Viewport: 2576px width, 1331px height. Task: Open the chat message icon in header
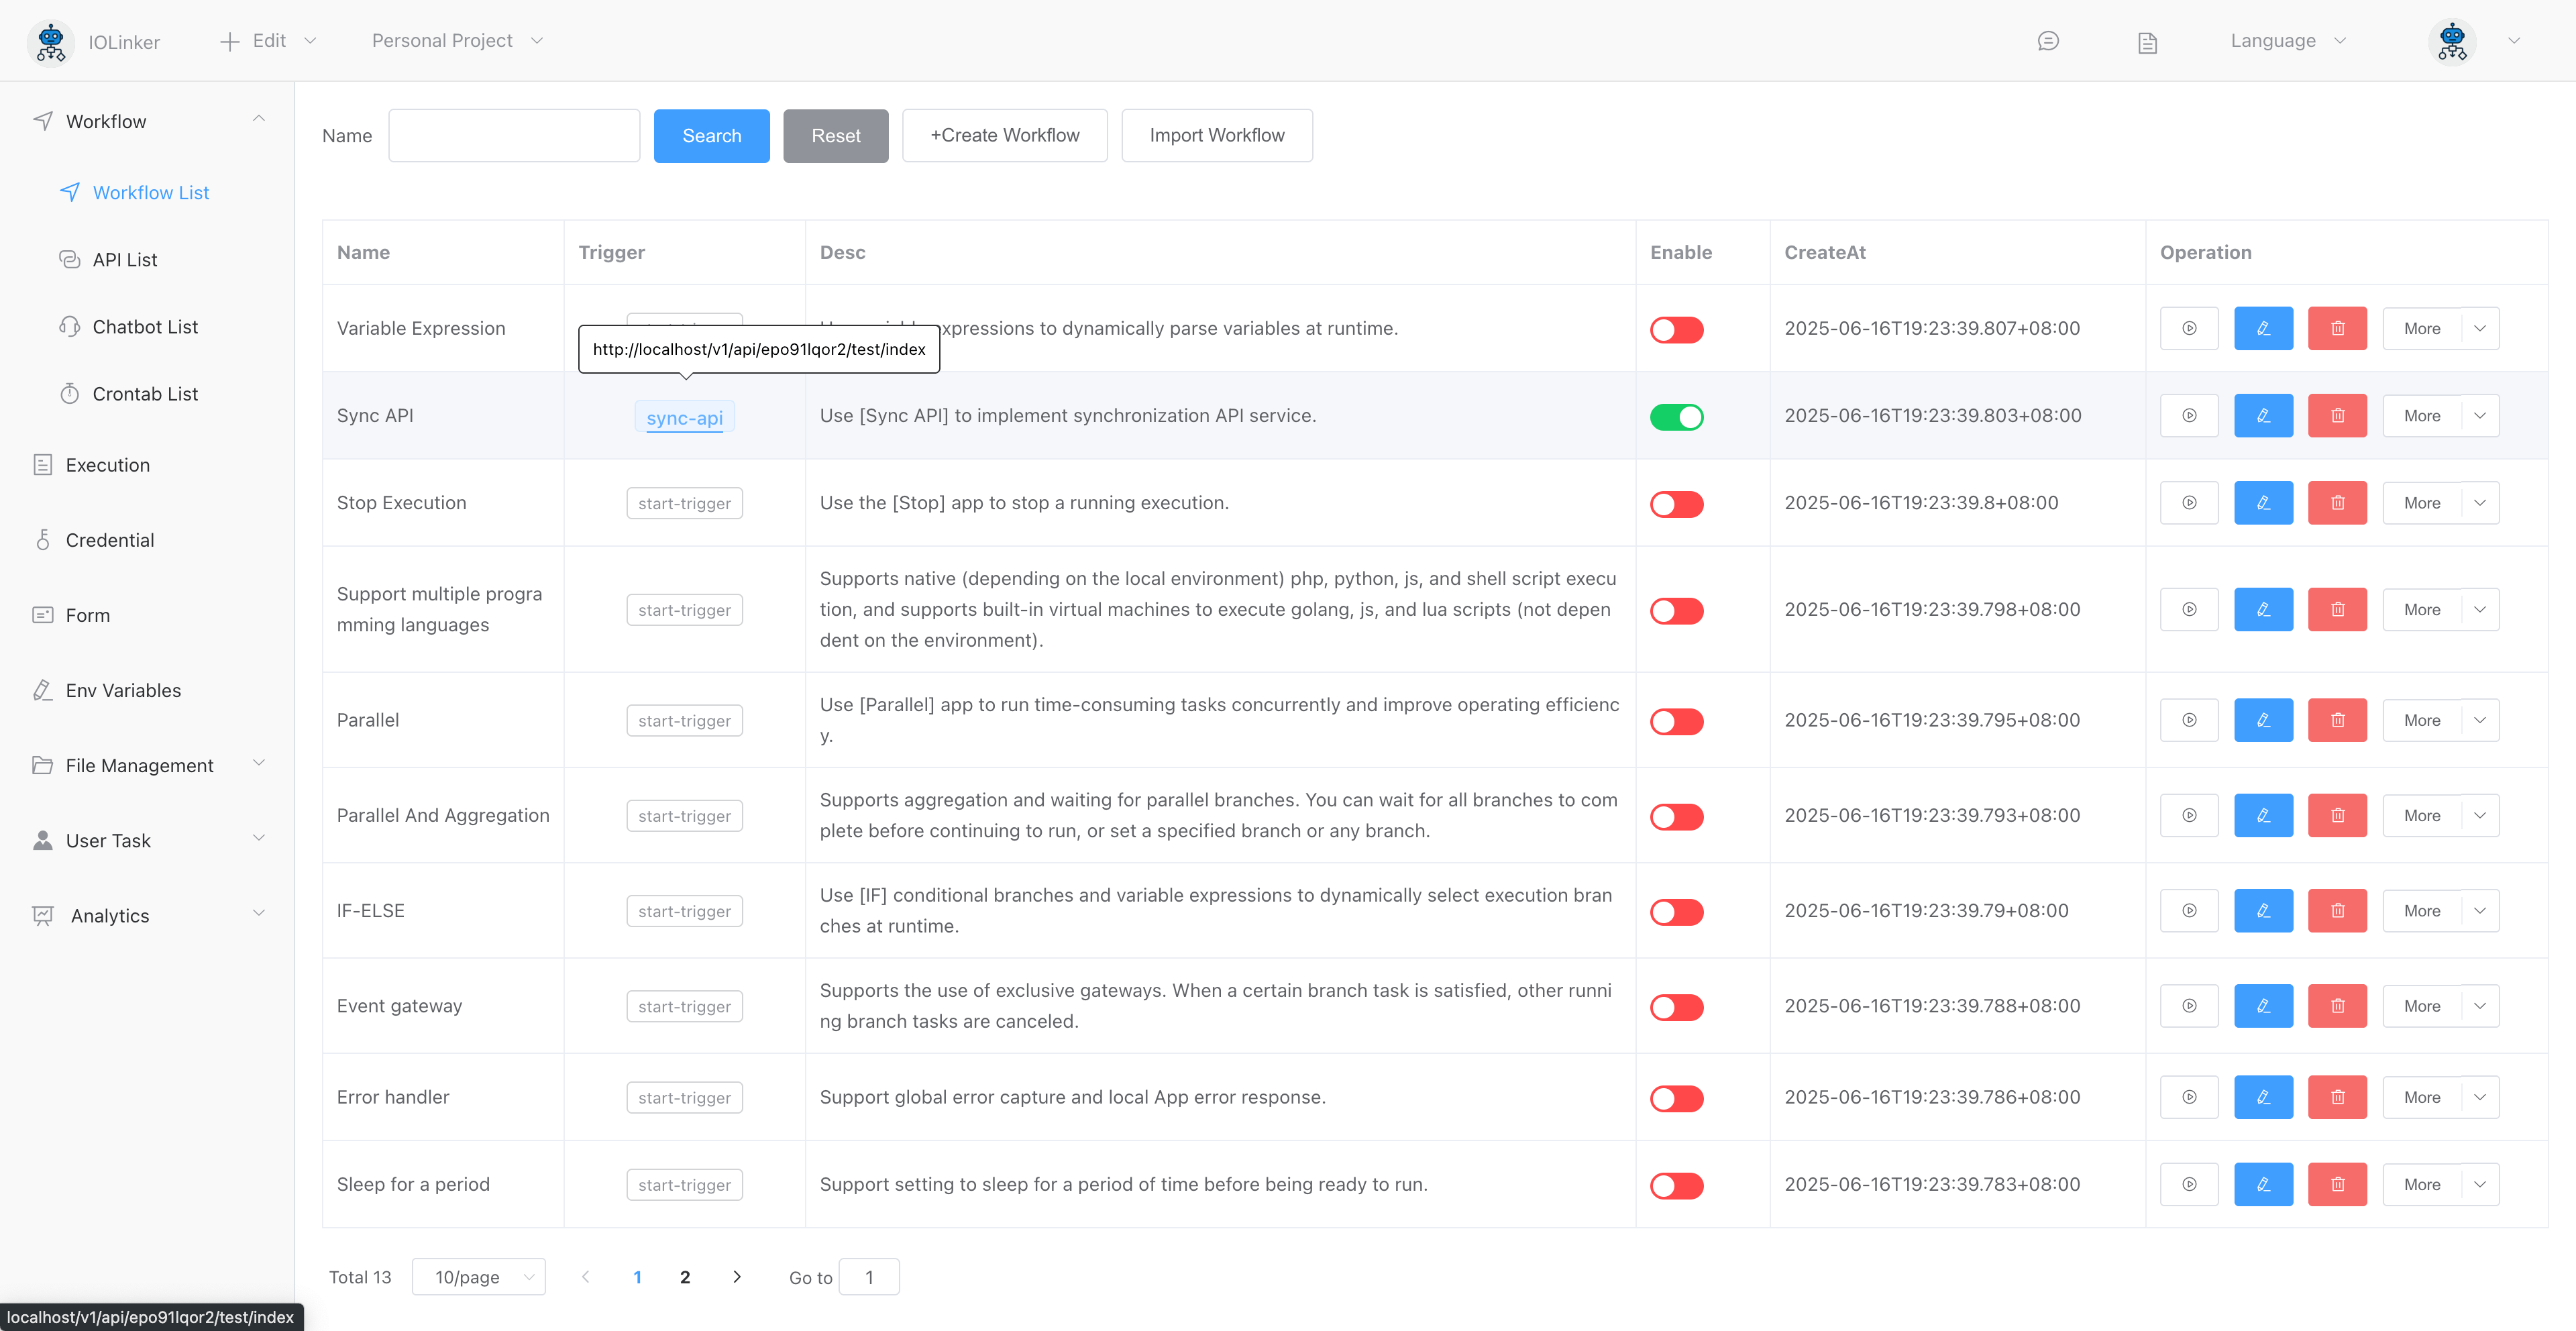(x=2048, y=41)
